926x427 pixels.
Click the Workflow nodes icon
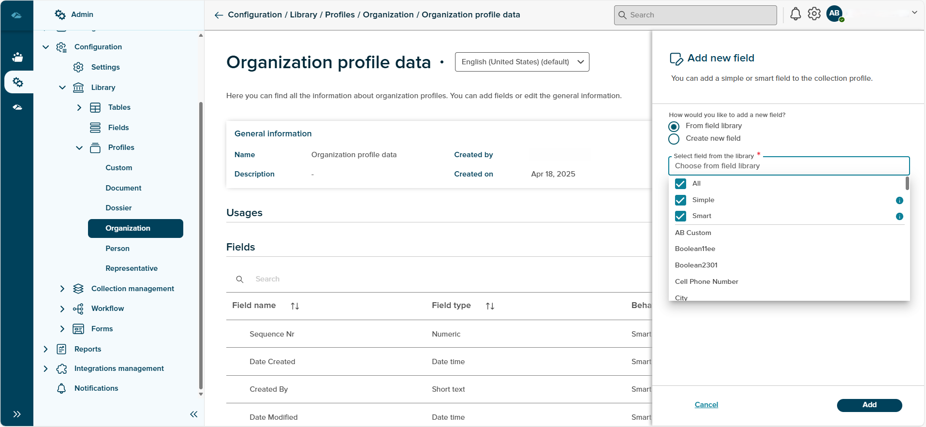(78, 309)
